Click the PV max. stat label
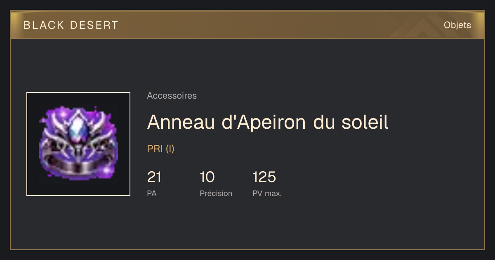495x260 pixels. pyautogui.click(x=267, y=193)
